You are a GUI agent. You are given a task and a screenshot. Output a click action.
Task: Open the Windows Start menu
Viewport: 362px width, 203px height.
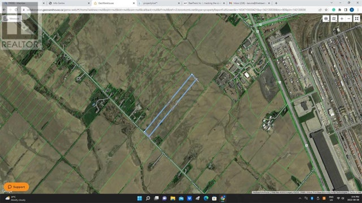[x=140, y=198]
